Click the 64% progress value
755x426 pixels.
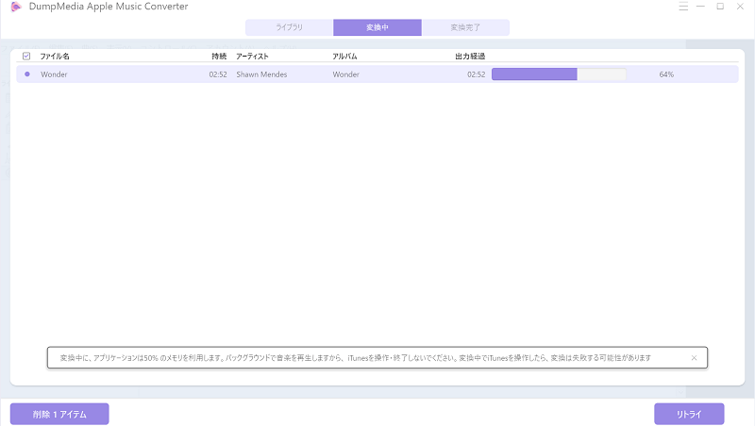coord(666,74)
